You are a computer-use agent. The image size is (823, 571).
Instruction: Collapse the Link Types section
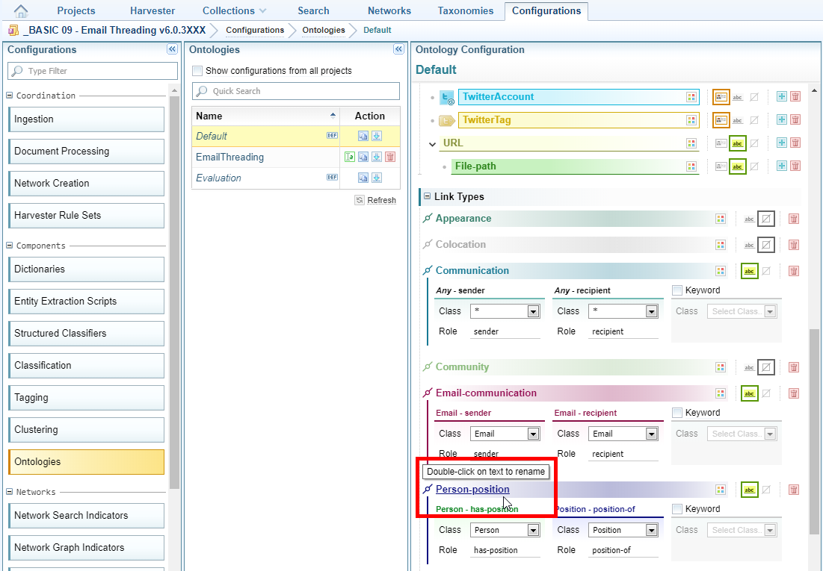[x=428, y=197]
